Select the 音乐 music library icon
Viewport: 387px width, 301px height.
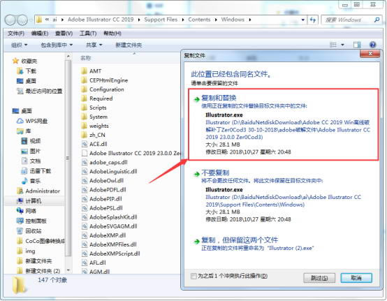coord(24,181)
